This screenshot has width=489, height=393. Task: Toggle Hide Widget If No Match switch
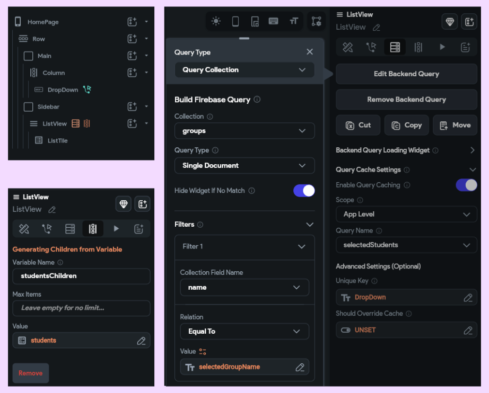(x=304, y=191)
